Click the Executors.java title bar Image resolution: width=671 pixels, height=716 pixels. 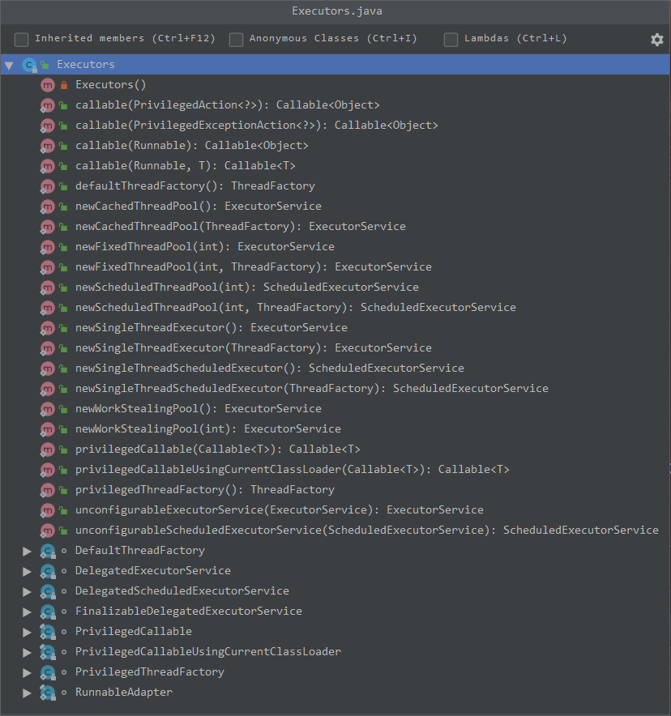tap(335, 11)
